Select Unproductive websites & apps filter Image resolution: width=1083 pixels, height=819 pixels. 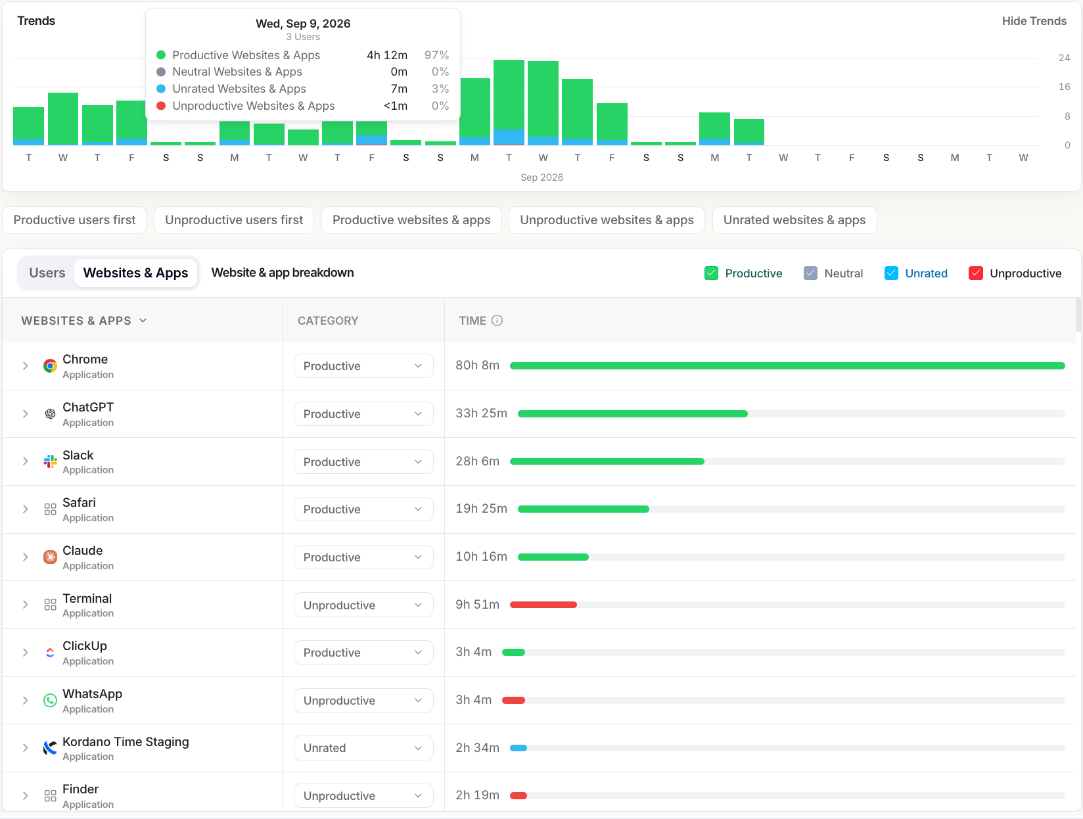coord(607,220)
